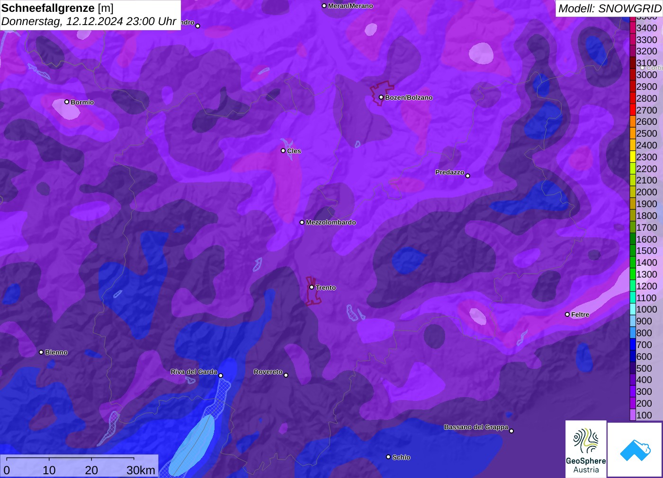Screen dimensions: 663x478
Task: Click the yellow 2300 m legend swatch
Action: pos(633,157)
